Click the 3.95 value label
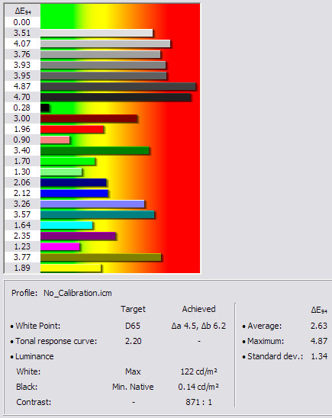The width and height of the screenshot is (332, 418). [x=22, y=76]
